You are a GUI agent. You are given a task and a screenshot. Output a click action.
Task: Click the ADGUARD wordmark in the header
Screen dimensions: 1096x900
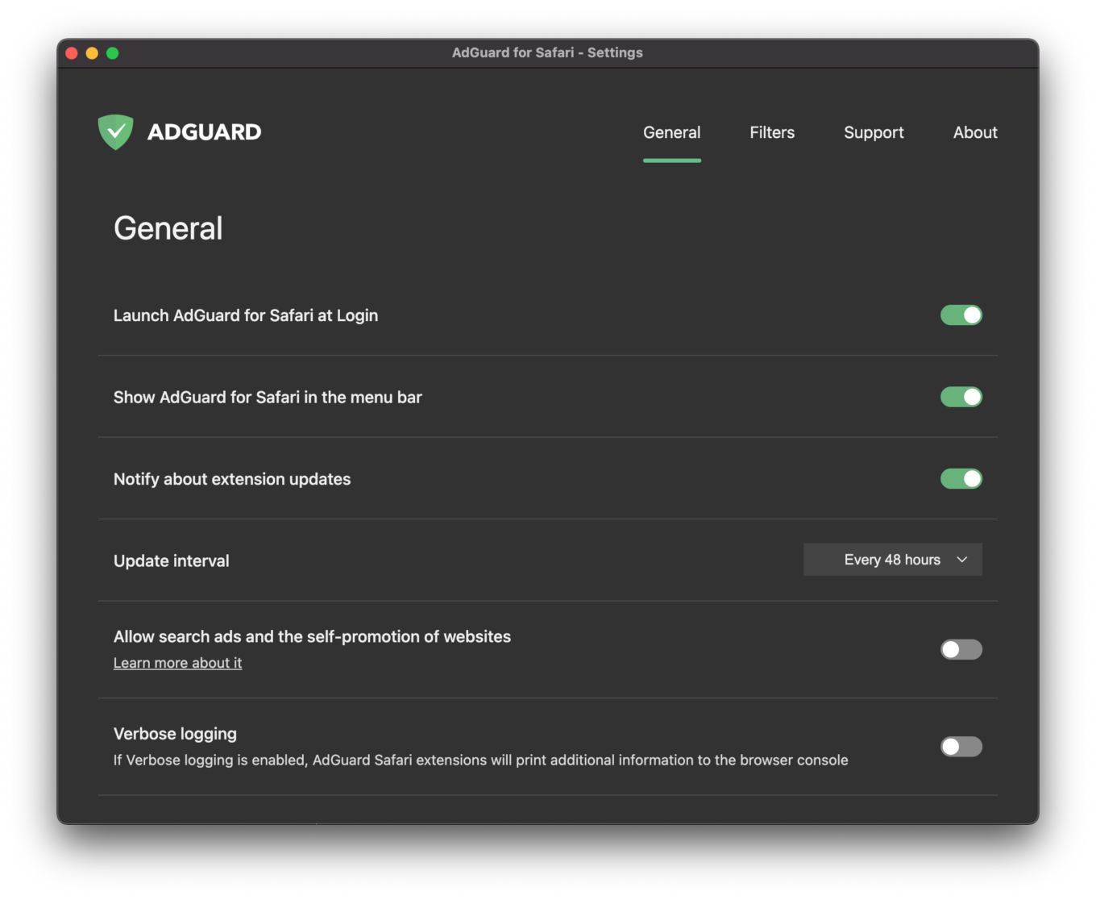pyautogui.click(x=204, y=132)
